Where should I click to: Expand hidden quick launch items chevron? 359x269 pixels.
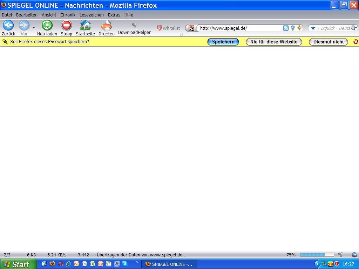[137, 262]
